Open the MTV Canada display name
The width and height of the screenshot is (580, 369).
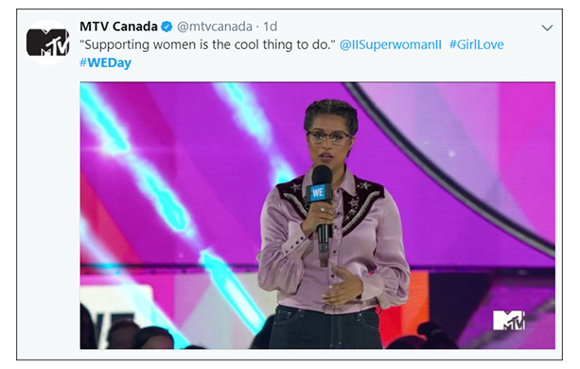pyautogui.click(x=118, y=26)
